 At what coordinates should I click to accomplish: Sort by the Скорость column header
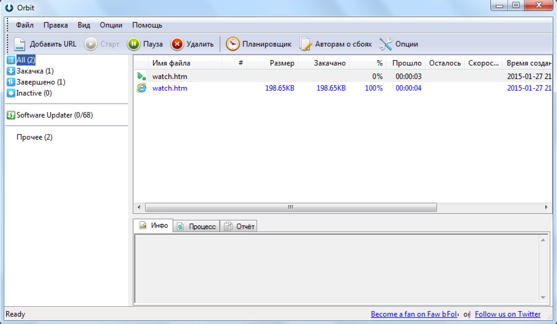(x=483, y=63)
